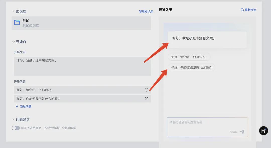Image resolution: width=271 pixels, height=148 pixels.
Task: Remove question 你好，你能帮我回答什么问题 with minus icon
Action: (x=146, y=99)
